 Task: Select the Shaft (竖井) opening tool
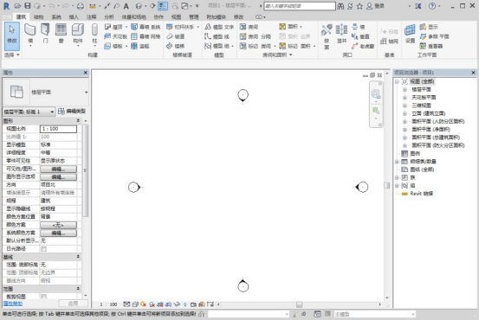pyautogui.click(x=341, y=34)
